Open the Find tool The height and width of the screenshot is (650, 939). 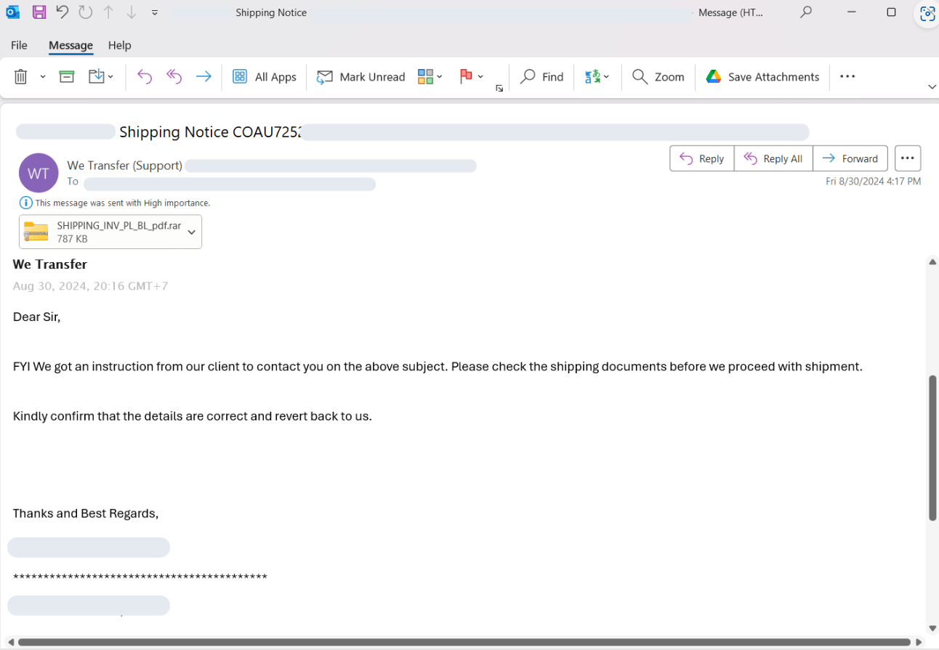click(x=542, y=76)
